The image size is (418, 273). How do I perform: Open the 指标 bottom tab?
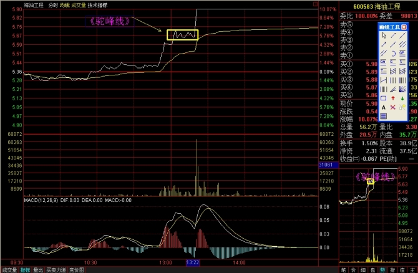point(25,270)
